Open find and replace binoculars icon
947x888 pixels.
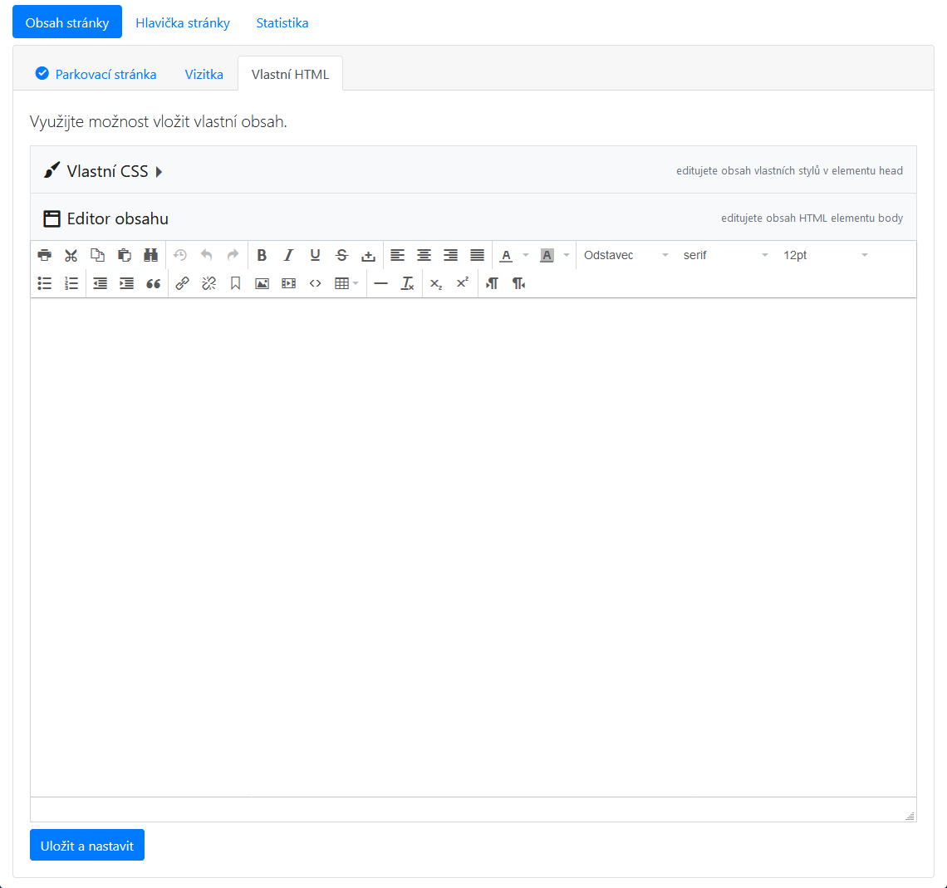[151, 255]
